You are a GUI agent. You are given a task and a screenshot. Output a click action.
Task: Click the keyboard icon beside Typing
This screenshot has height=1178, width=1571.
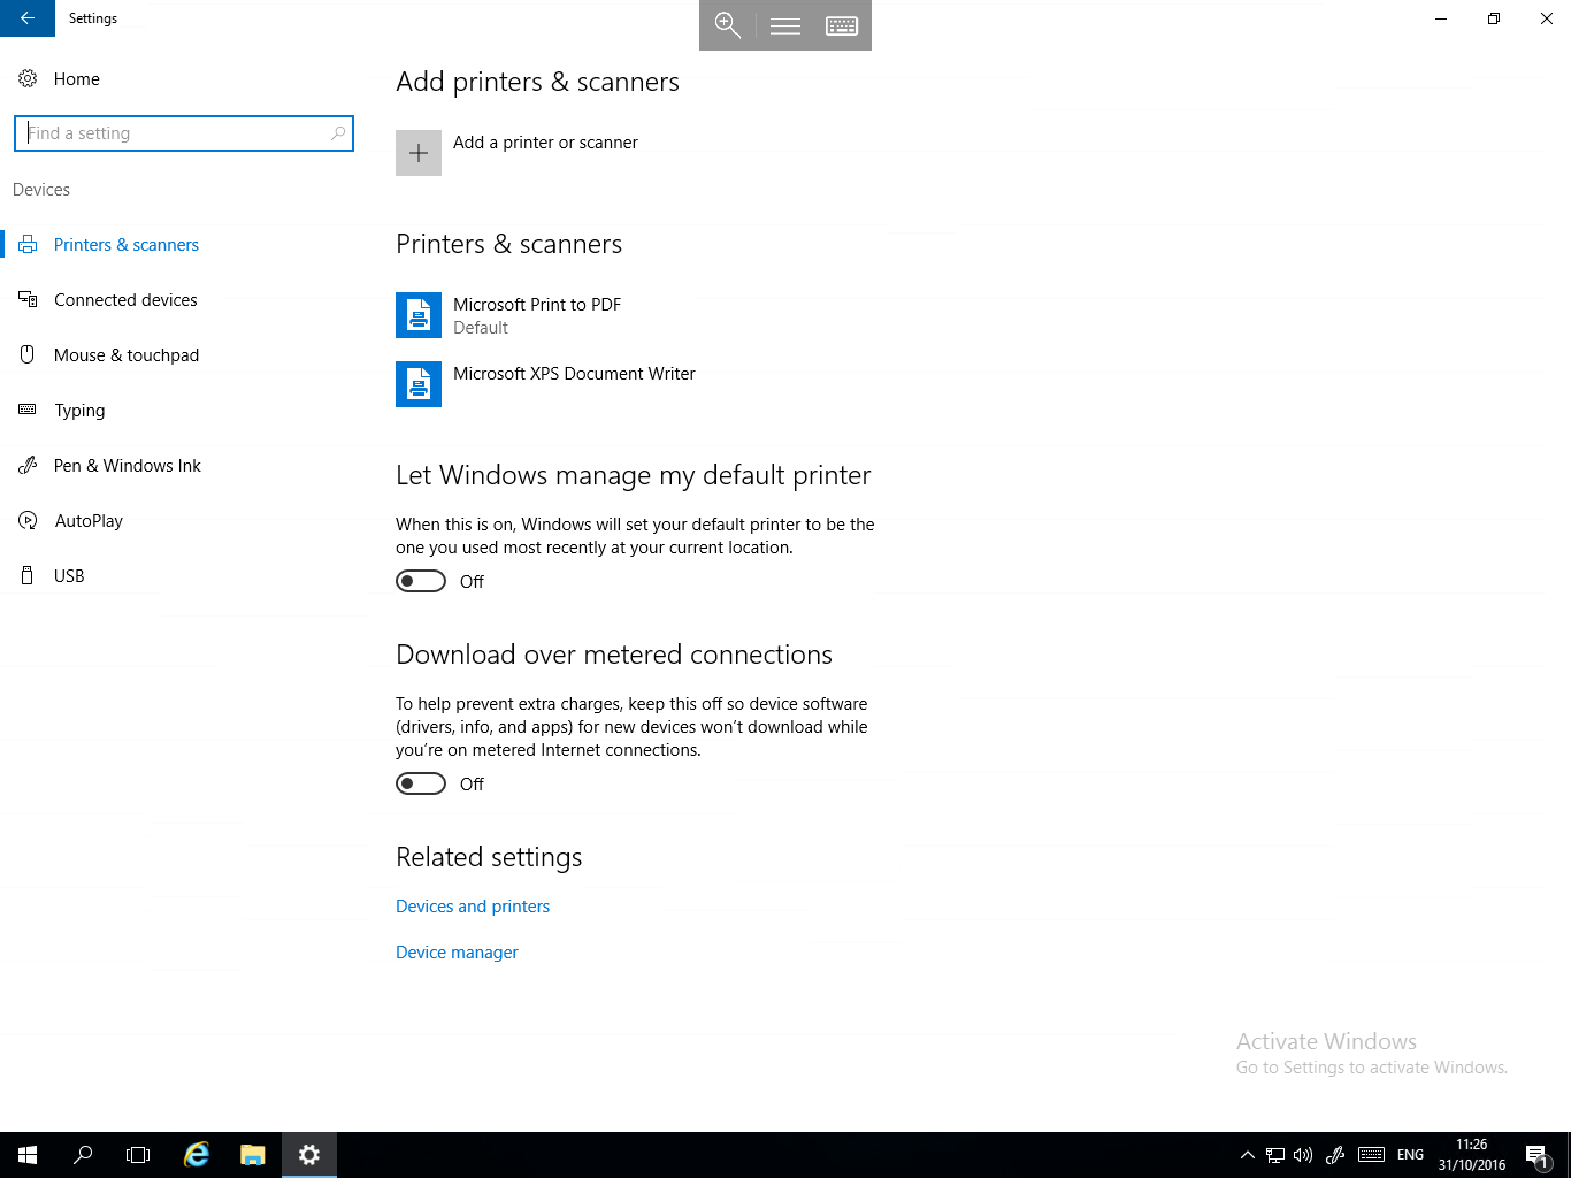[x=27, y=409]
